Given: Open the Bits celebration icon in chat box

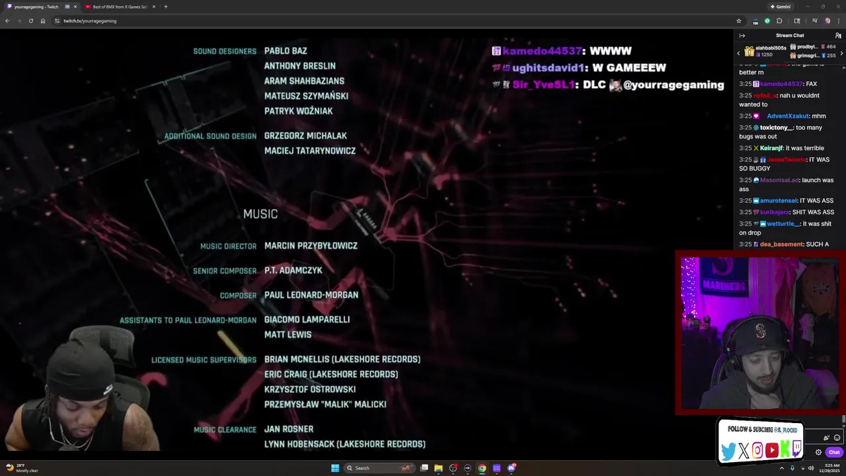Looking at the screenshot, I should coord(826,438).
